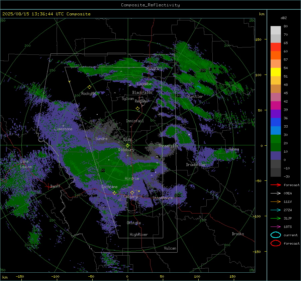This screenshot has width=301, height=281.
Task: Click the Strathmore label
Action: pyautogui.click(x=163, y=198)
